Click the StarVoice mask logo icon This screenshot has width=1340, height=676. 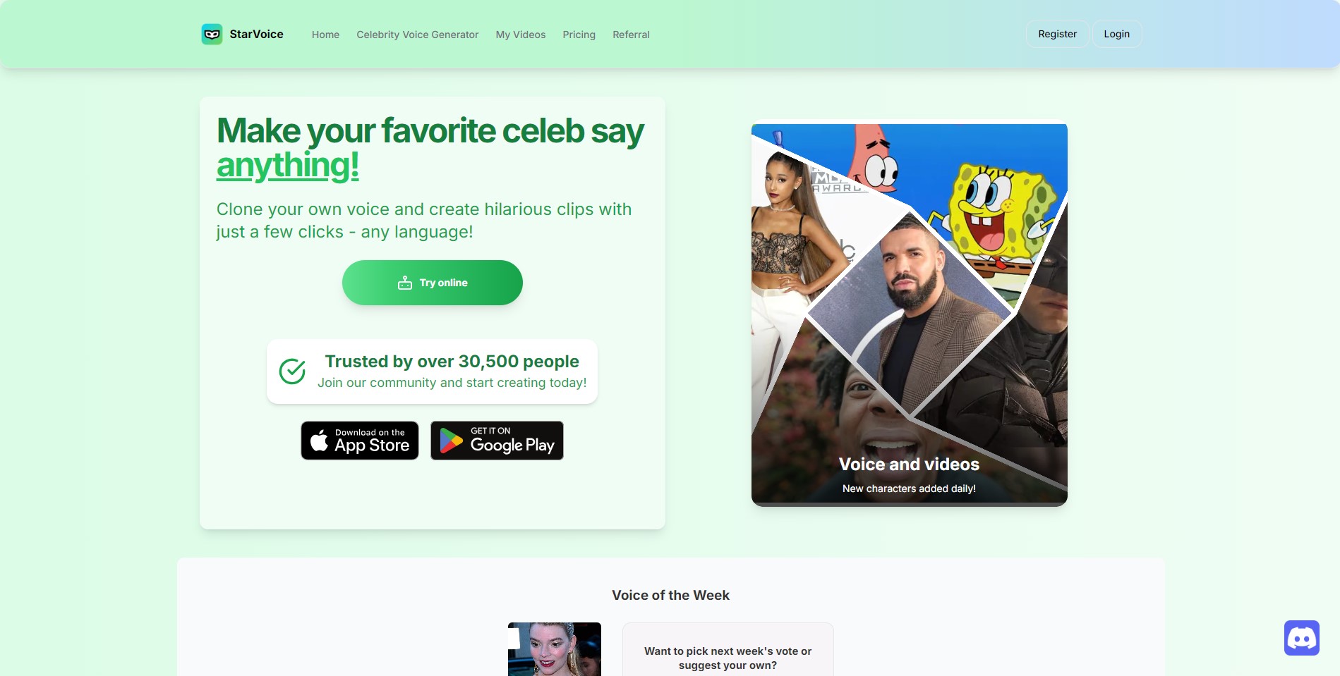(212, 34)
